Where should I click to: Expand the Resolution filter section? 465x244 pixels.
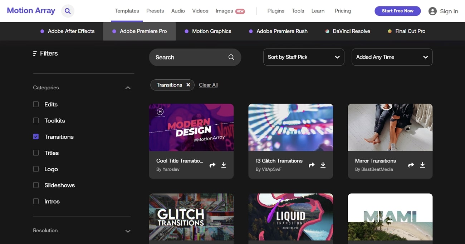(128, 231)
